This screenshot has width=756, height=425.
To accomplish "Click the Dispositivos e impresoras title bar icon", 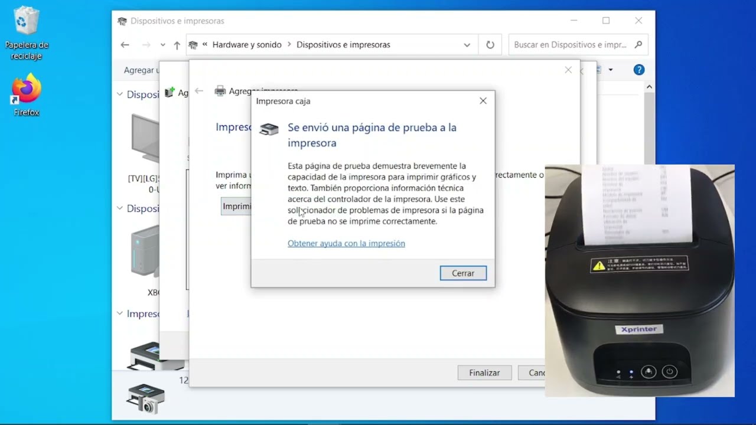I will pos(122,21).
